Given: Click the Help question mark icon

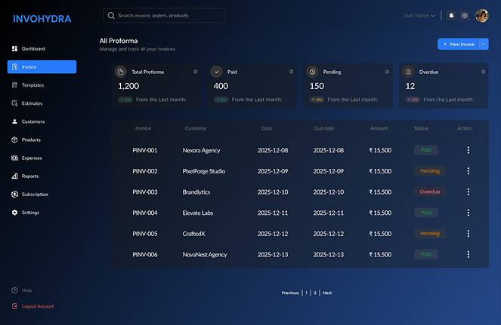Looking at the screenshot, I should click(x=14, y=290).
